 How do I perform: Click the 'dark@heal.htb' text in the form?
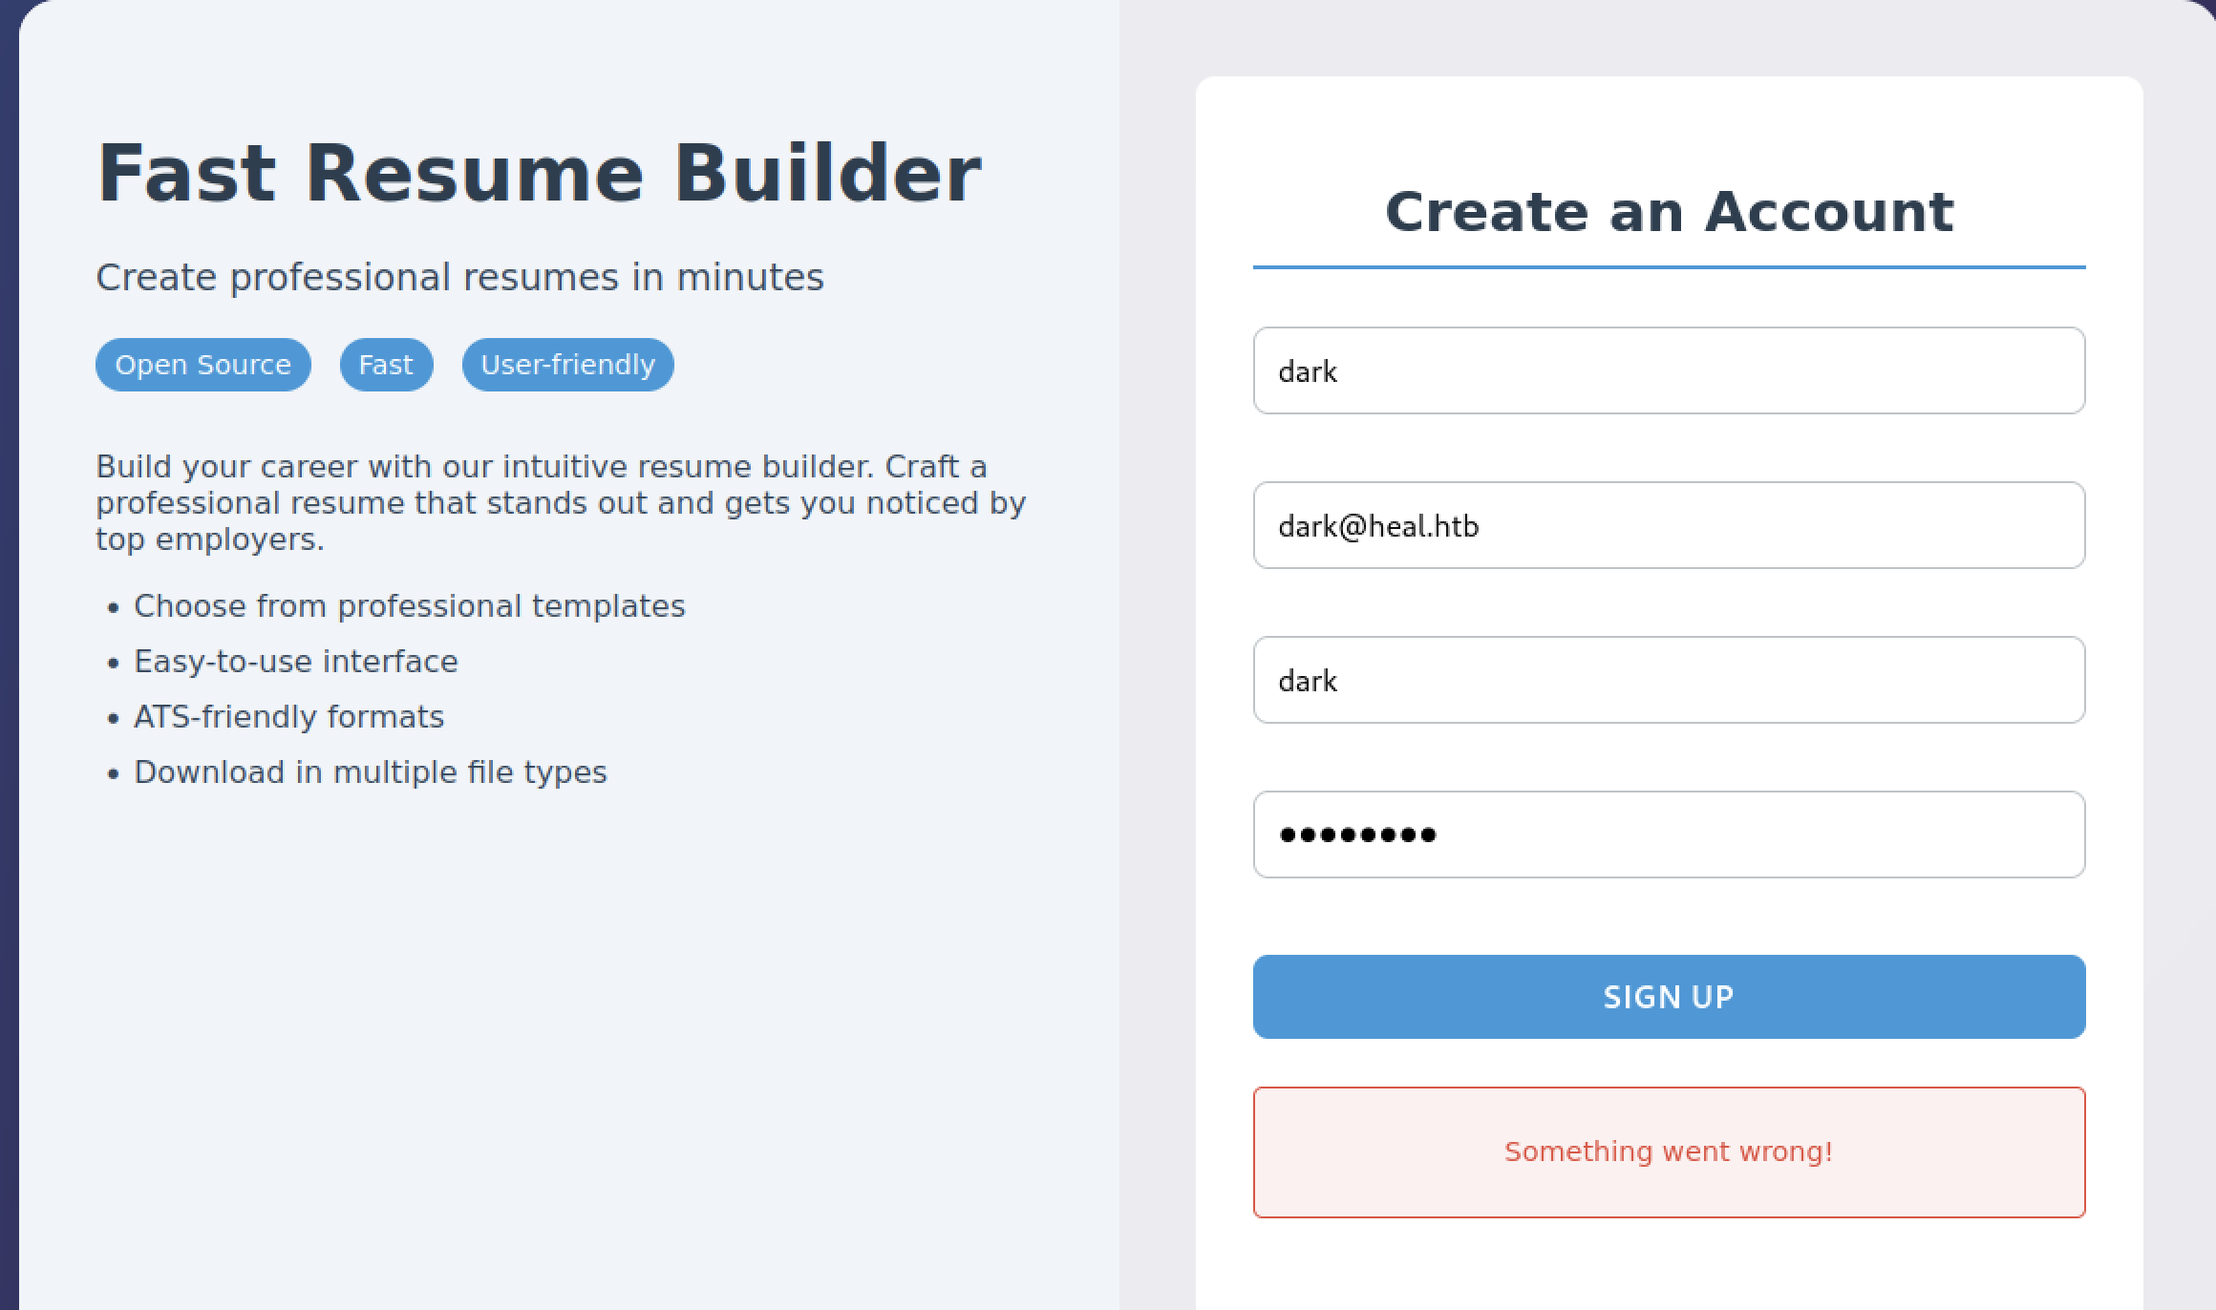[1378, 526]
